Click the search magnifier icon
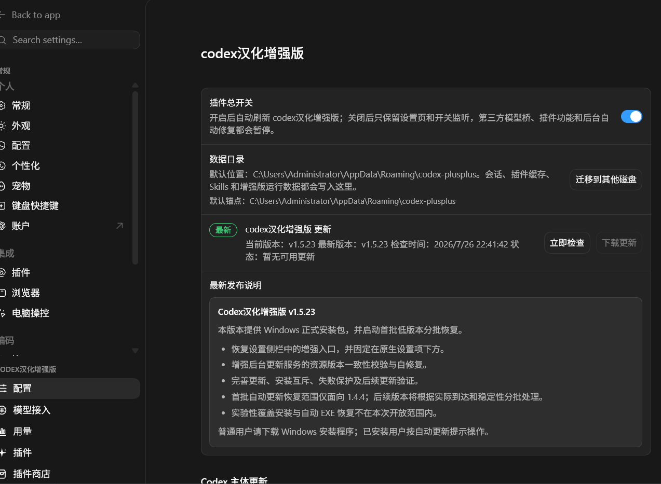 click(3, 40)
